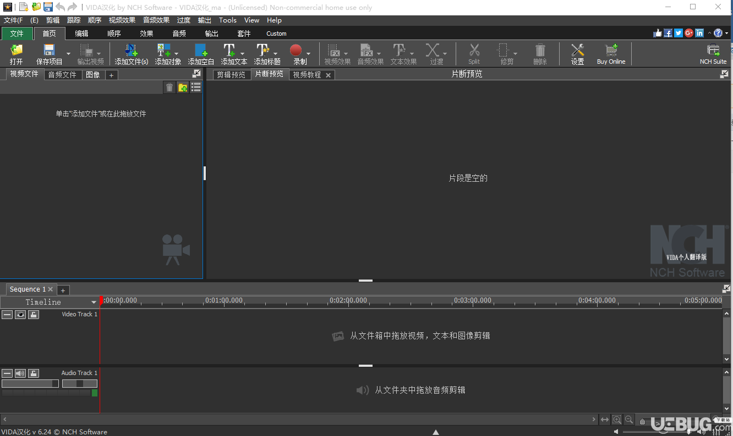Open the View menu

pyautogui.click(x=251, y=20)
